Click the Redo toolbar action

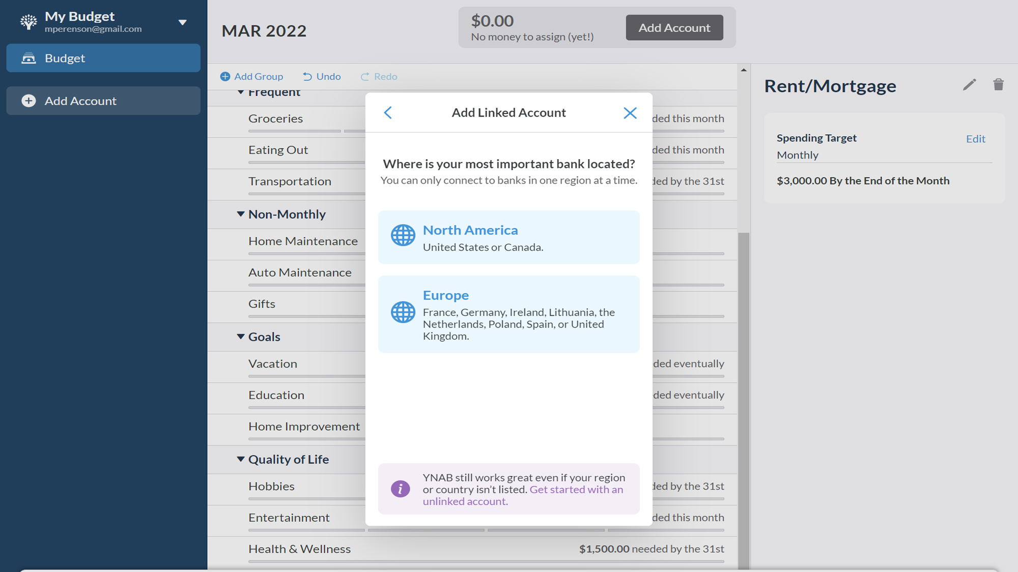(x=379, y=76)
